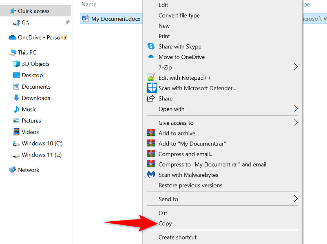
Task: Expand the Open with submenu arrow
Action: pos(296,109)
